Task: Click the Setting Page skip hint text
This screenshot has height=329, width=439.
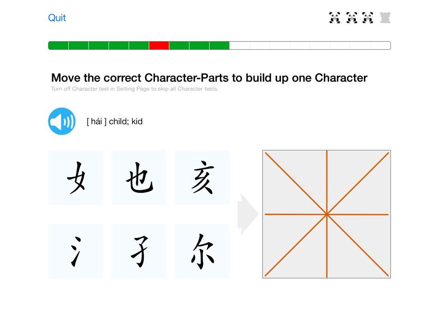Action: (x=135, y=89)
